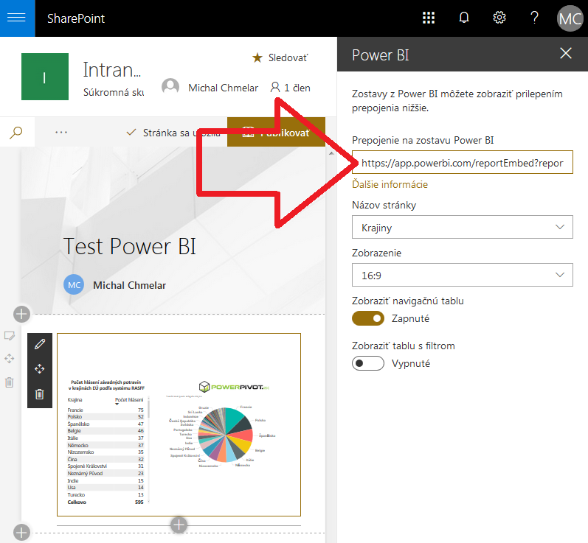Expand the Názov stránky Krajiny dropdown
This screenshot has height=543, width=588.
click(463, 227)
